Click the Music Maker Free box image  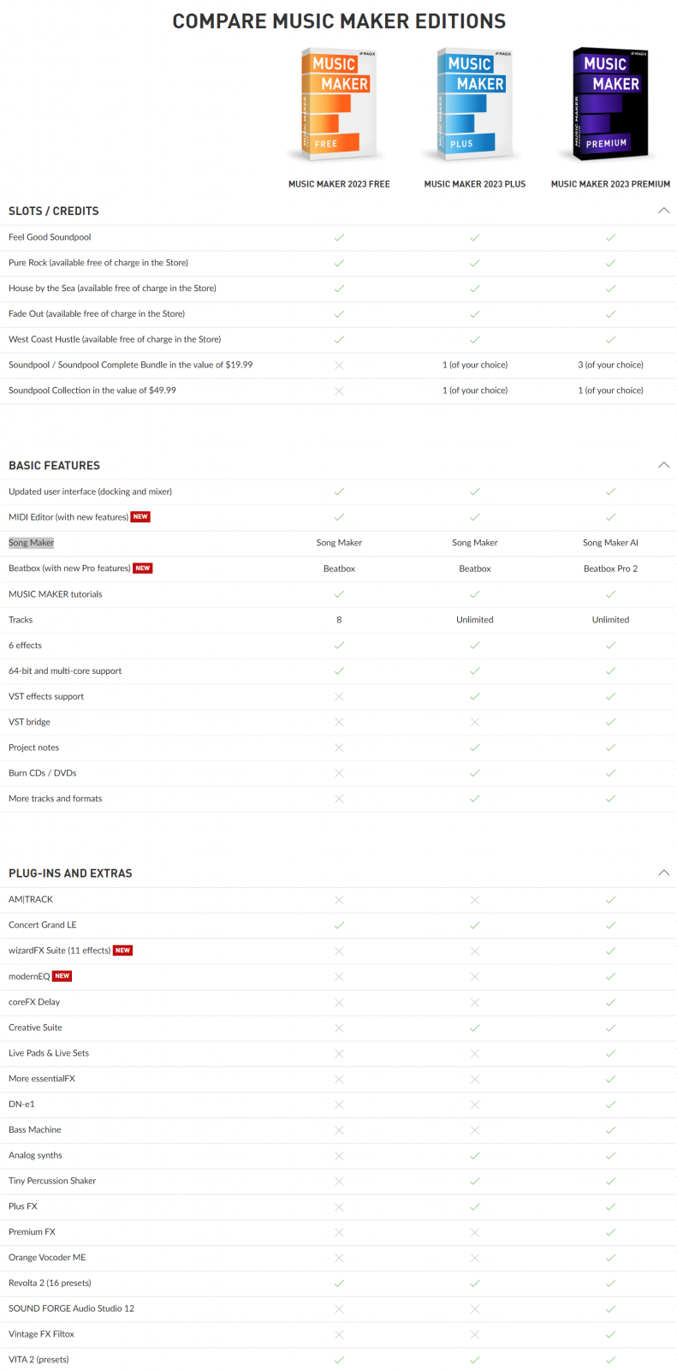pyautogui.click(x=339, y=104)
